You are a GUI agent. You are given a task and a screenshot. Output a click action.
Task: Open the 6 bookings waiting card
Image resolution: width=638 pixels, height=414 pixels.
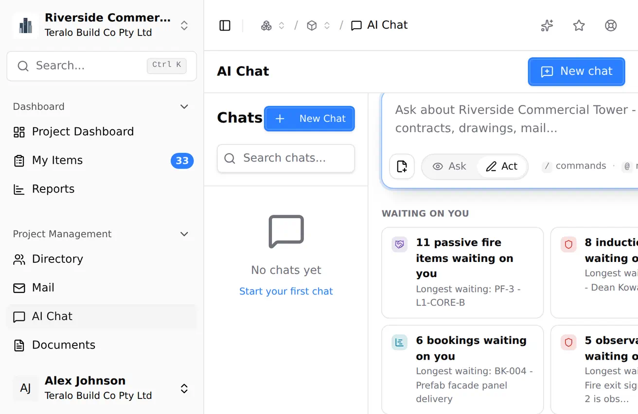pyautogui.click(x=462, y=370)
